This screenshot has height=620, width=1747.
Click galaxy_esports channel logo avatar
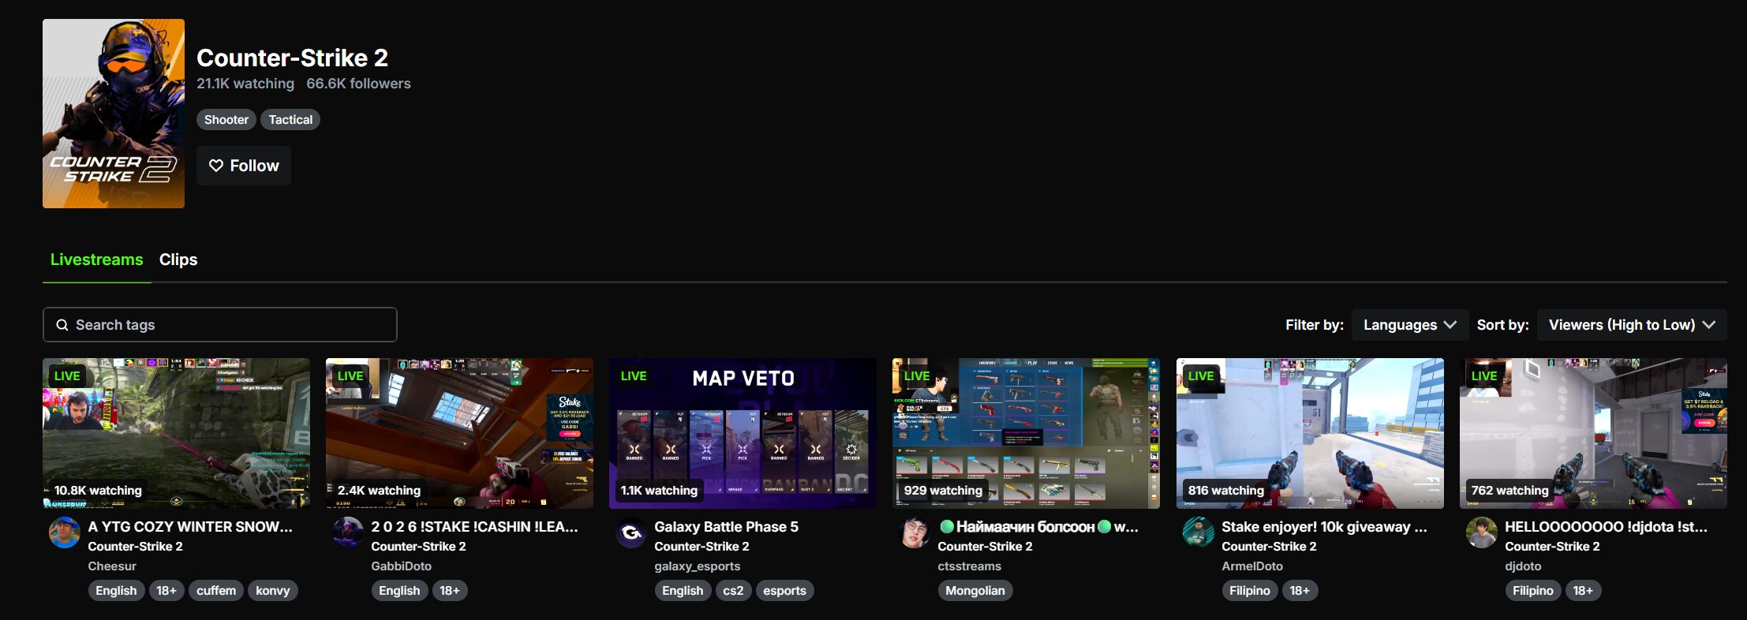tap(631, 532)
